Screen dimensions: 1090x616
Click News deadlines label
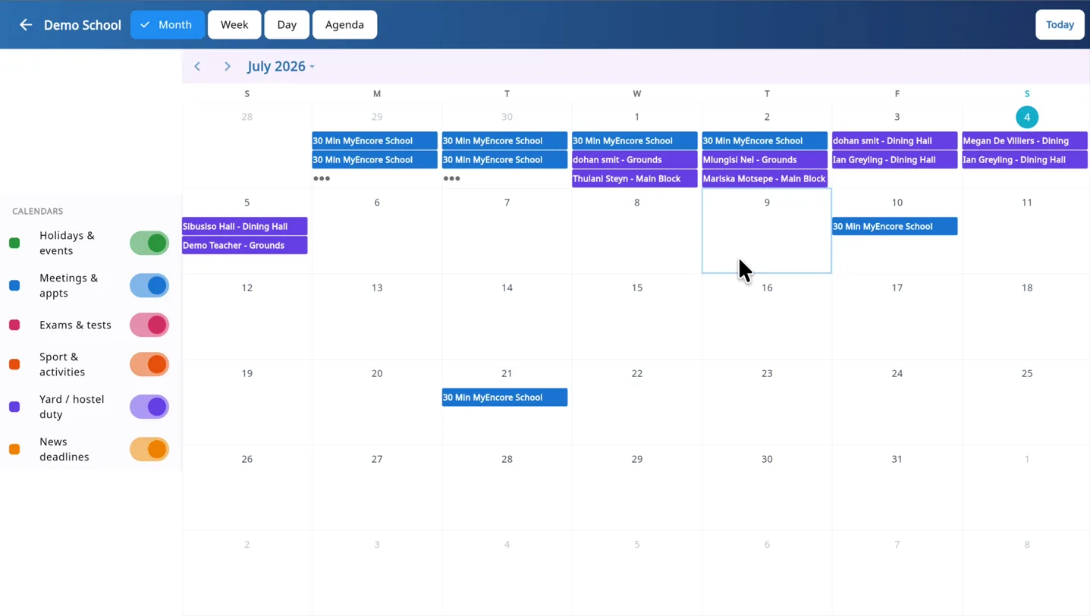[64, 450]
